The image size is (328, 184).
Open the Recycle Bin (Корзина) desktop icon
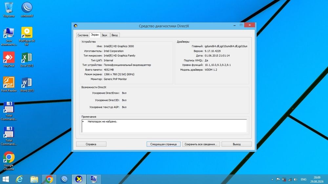coord(9,9)
